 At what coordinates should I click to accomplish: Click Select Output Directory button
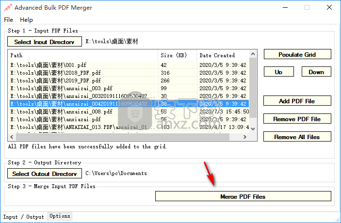45,174
